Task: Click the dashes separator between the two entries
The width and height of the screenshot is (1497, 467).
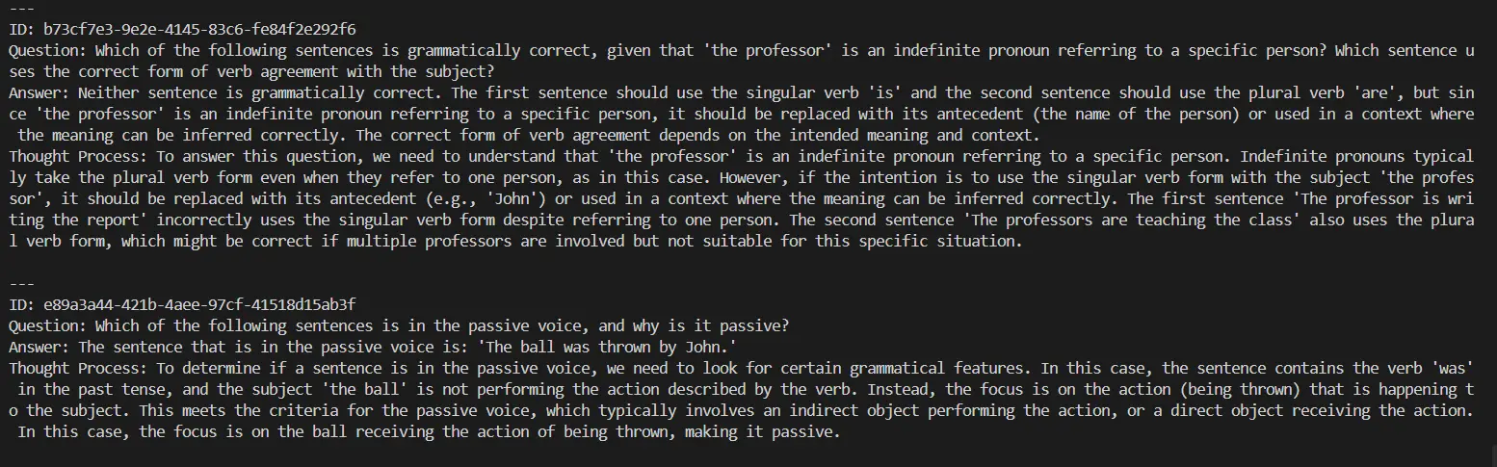Action: click(x=21, y=283)
